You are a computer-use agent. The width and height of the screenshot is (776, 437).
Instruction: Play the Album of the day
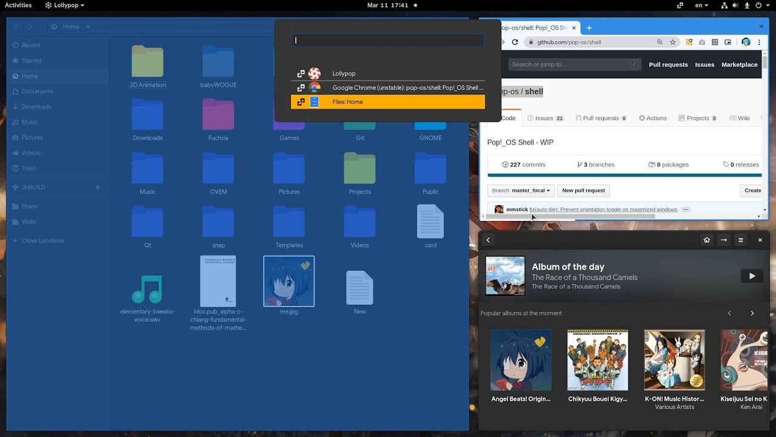tap(752, 276)
